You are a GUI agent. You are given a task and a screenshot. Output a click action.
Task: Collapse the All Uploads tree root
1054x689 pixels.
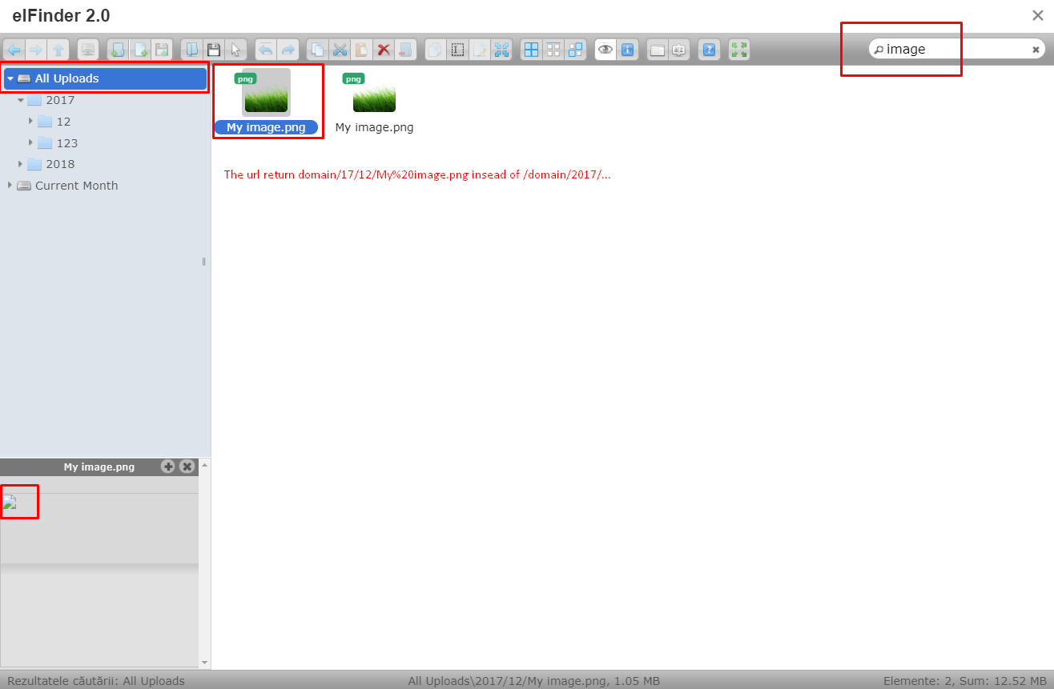pos(10,78)
